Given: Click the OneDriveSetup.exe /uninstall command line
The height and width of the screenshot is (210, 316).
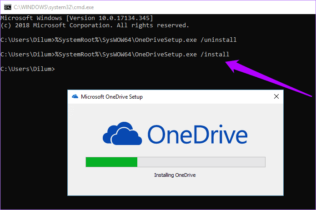Looking at the screenshot, I should pyautogui.click(x=119, y=40).
